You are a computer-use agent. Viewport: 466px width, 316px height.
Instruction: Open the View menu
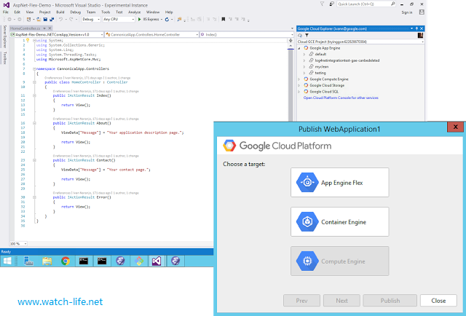(x=30, y=12)
